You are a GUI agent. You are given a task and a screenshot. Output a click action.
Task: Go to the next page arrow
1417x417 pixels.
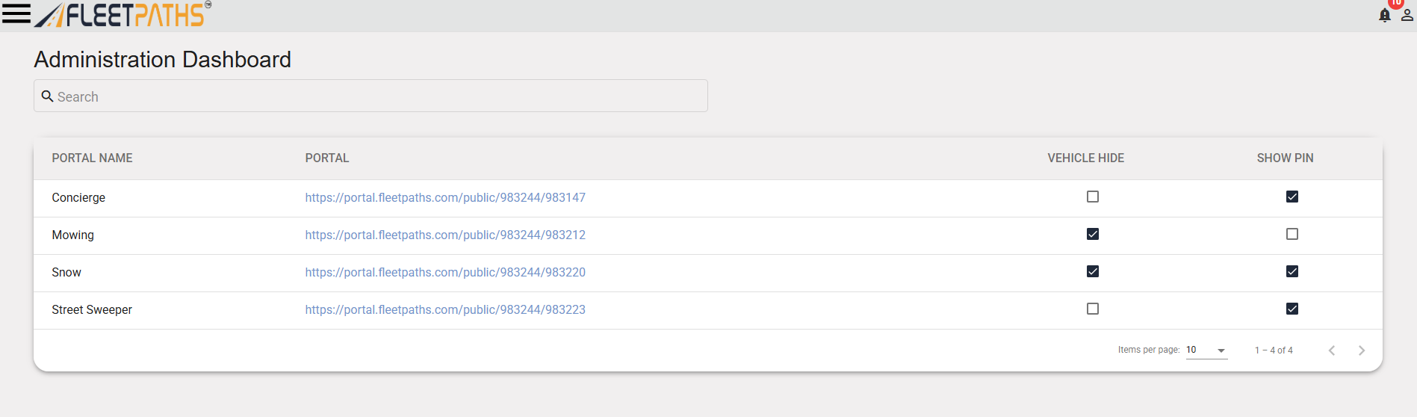pos(1361,350)
